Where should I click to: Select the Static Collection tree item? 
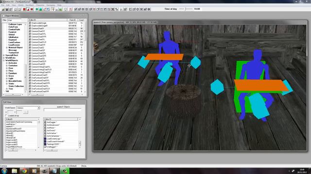(16, 86)
